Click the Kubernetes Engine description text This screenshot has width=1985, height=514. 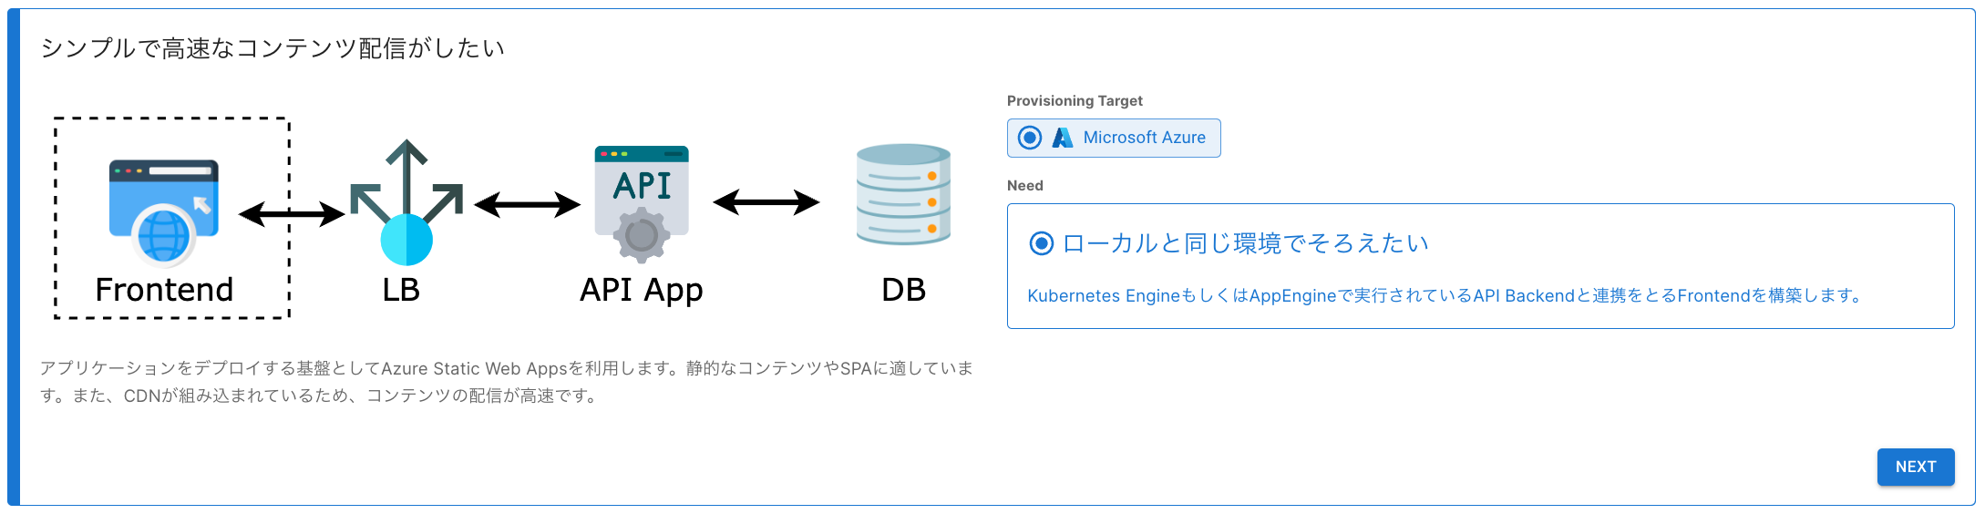[1445, 295]
